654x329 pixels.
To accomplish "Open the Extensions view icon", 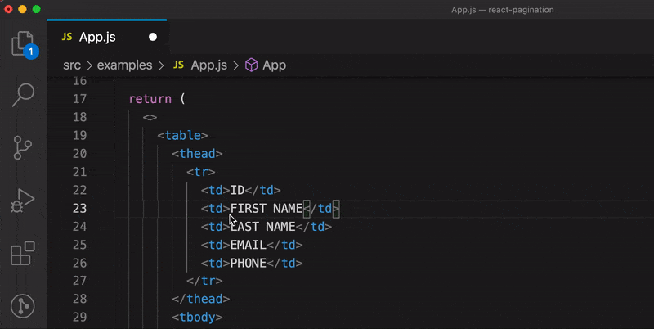I will pos(23,253).
